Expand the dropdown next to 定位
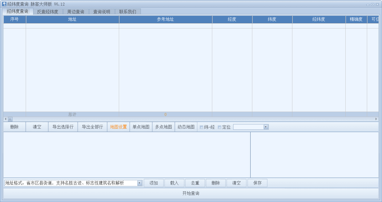The height and width of the screenshot is (202, 382). point(266,127)
